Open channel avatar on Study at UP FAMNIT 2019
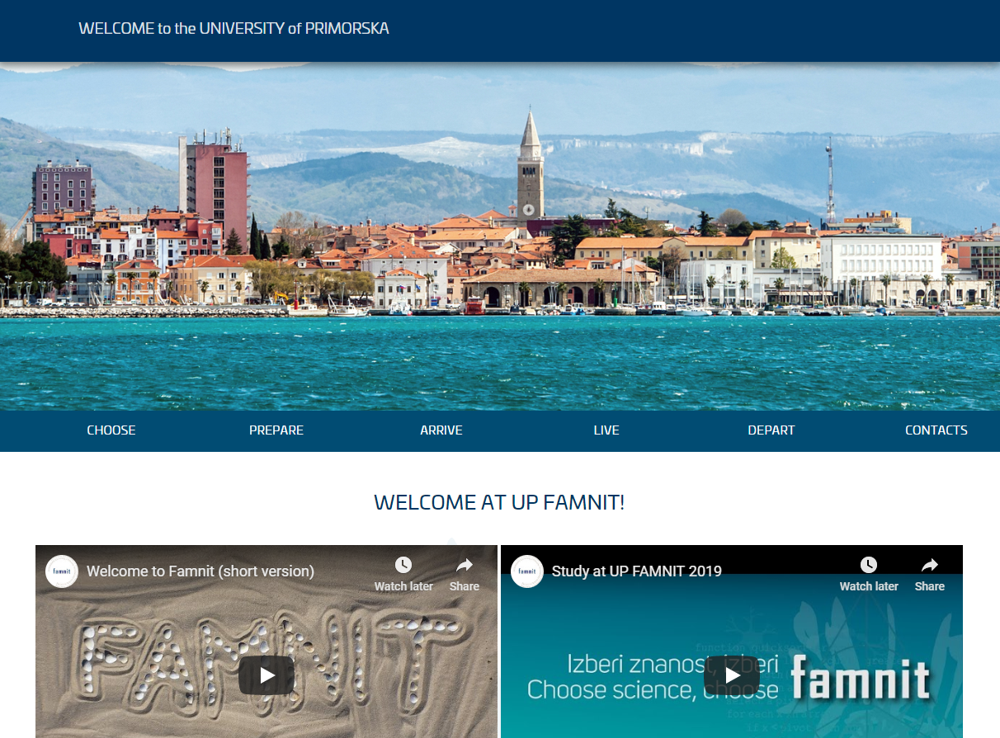 [x=527, y=571]
